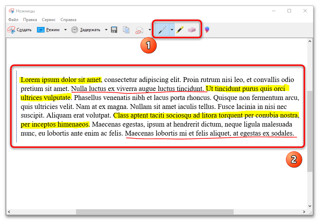Click the Copy icon in toolbar

[x=126, y=30]
